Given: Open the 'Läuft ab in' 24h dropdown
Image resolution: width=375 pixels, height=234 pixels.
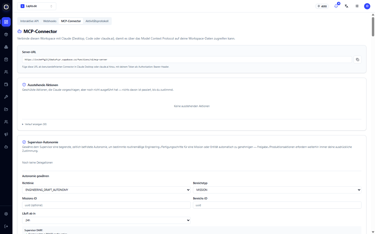Looking at the screenshot, I should [106, 220].
